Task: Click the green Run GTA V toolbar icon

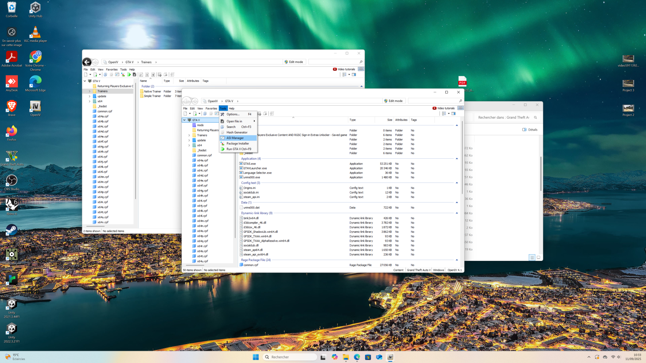Action: (x=129, y=75)
